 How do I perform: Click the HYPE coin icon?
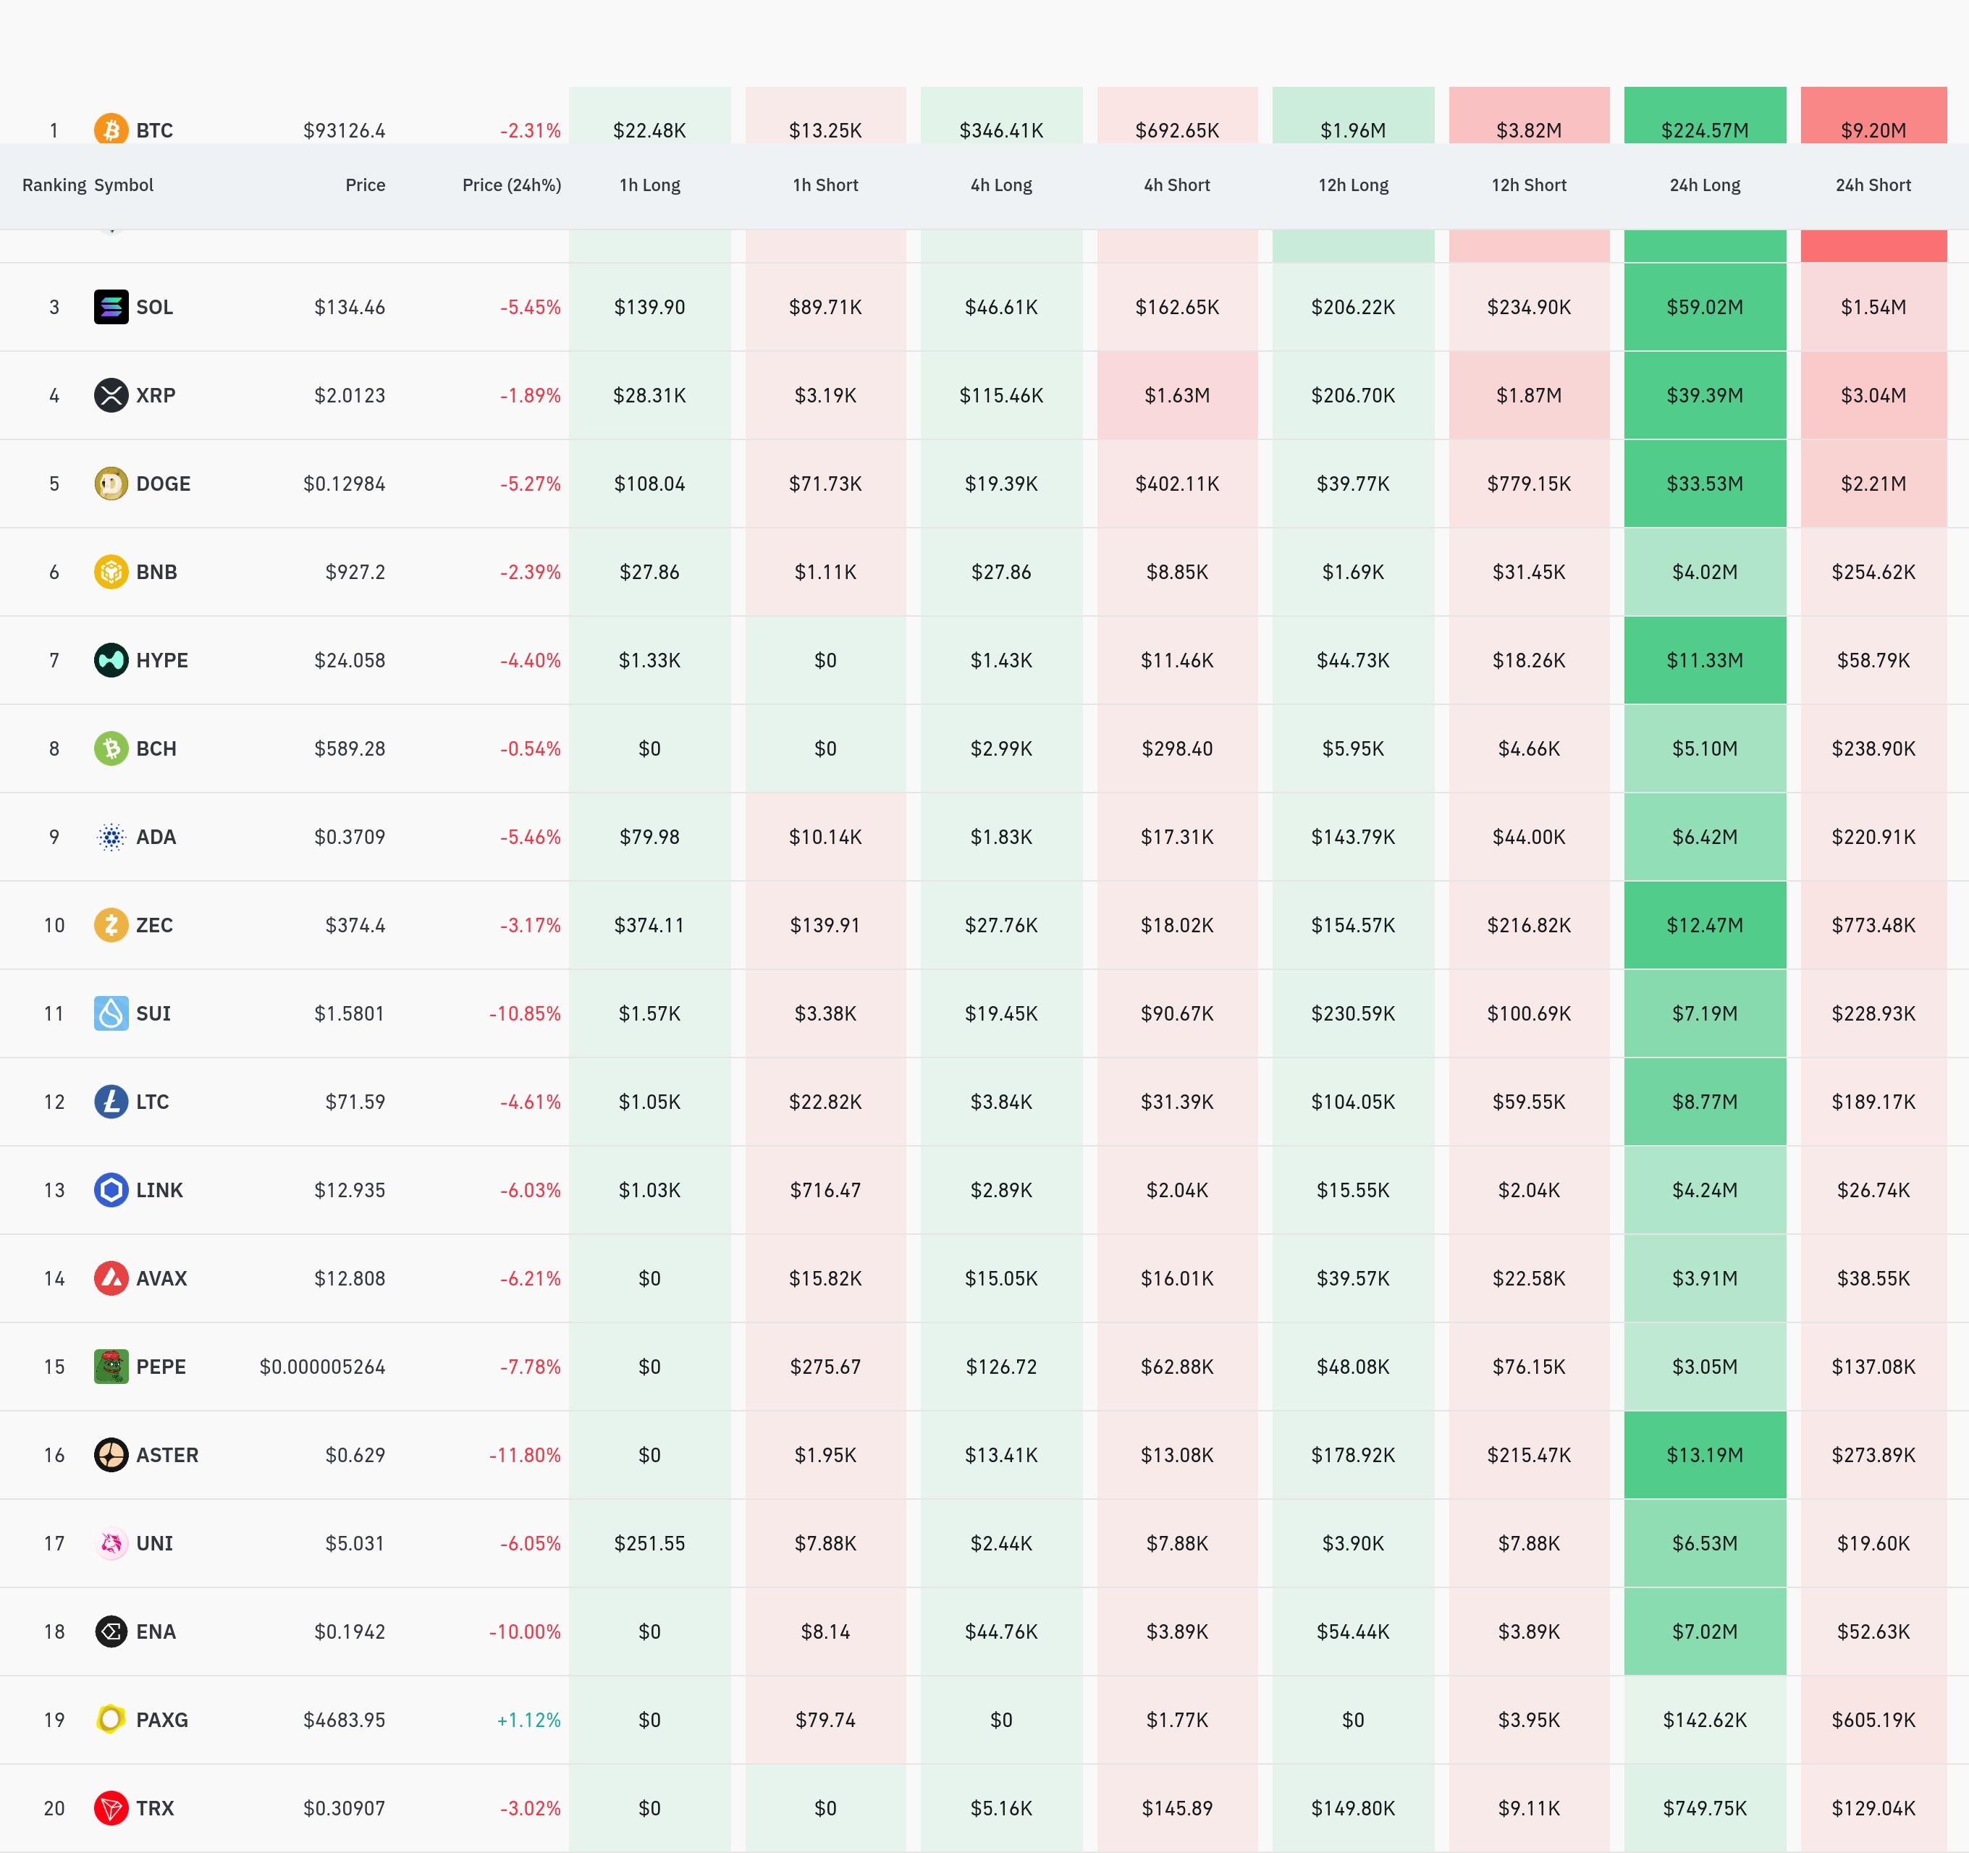(111, 659)
